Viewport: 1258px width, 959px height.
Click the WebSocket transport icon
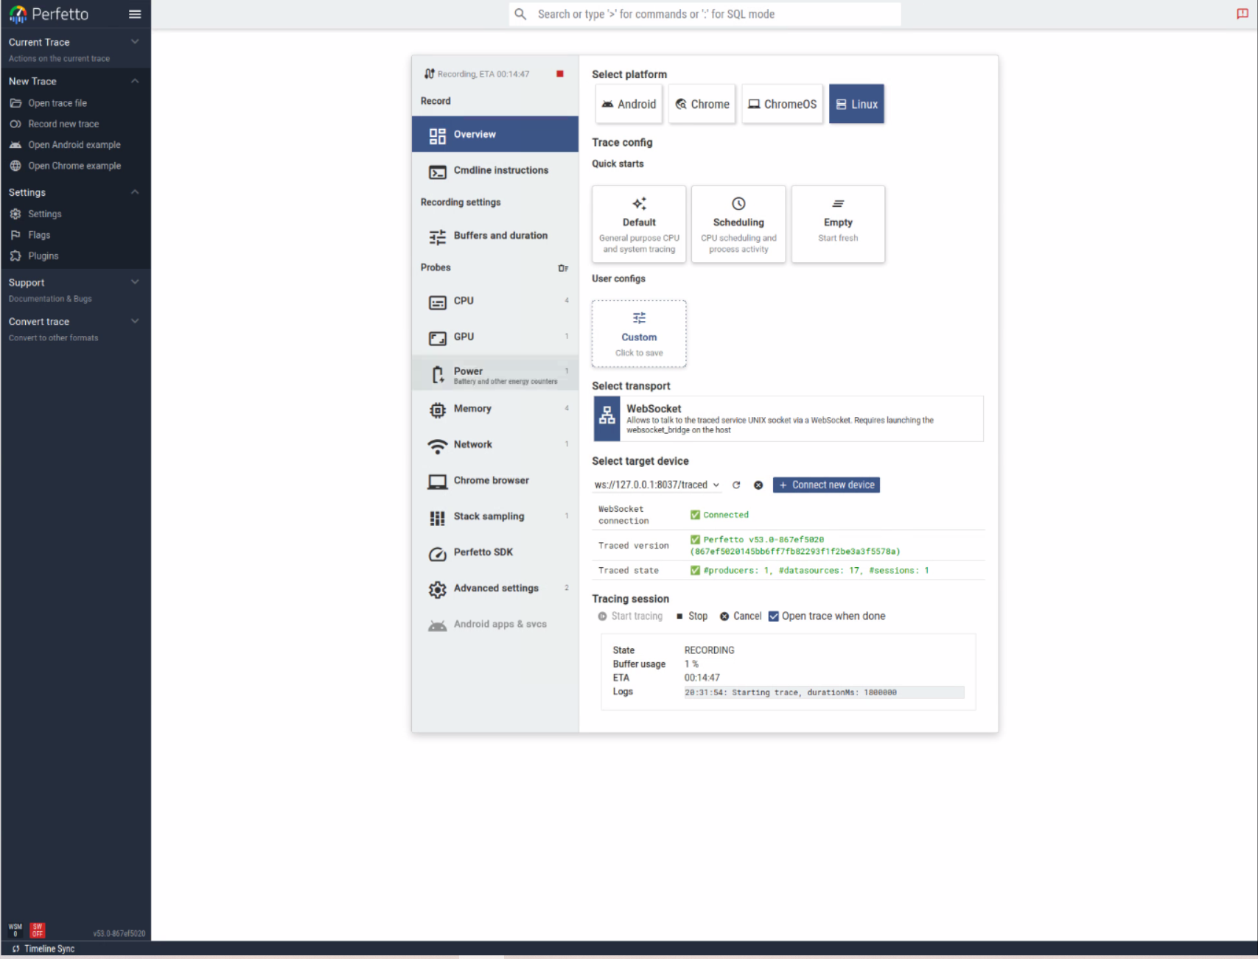pos(607,418)
